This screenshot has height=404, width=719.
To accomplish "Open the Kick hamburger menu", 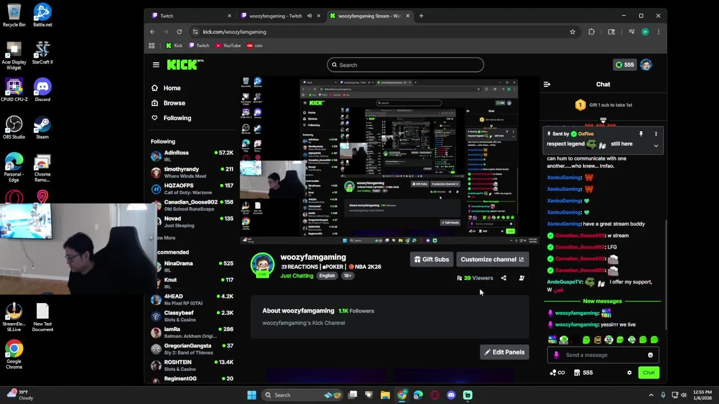I will 156,65.
